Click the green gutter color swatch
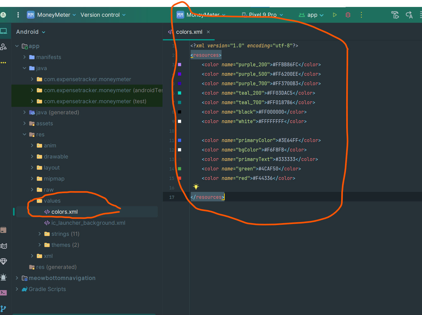This screenshot has width=422, height=315. [x=180, y=169]
